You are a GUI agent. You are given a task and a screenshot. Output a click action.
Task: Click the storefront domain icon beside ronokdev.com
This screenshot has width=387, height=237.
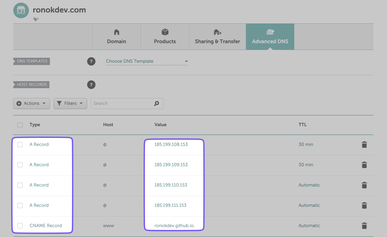[x=21, y=10]
